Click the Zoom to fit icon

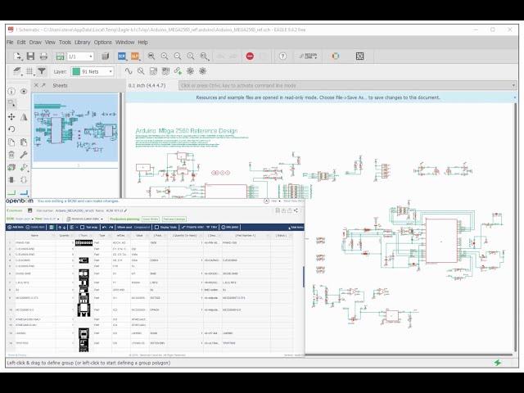click(x=151, y=56)
